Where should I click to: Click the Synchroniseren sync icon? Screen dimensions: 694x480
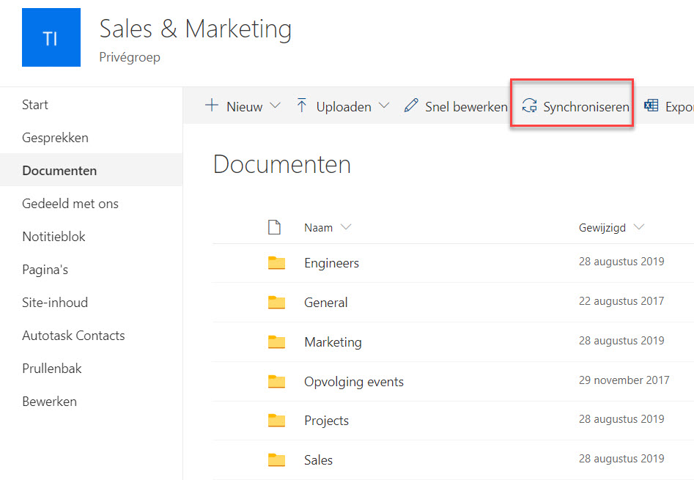[529, 106]
